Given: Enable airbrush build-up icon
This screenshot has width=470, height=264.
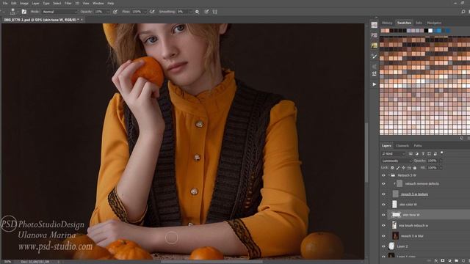Looking at the screenshot, I should coord(152,12).
